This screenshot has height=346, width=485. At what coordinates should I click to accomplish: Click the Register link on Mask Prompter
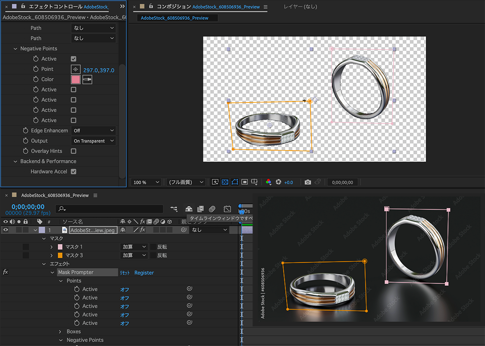(x=144, y=272)
